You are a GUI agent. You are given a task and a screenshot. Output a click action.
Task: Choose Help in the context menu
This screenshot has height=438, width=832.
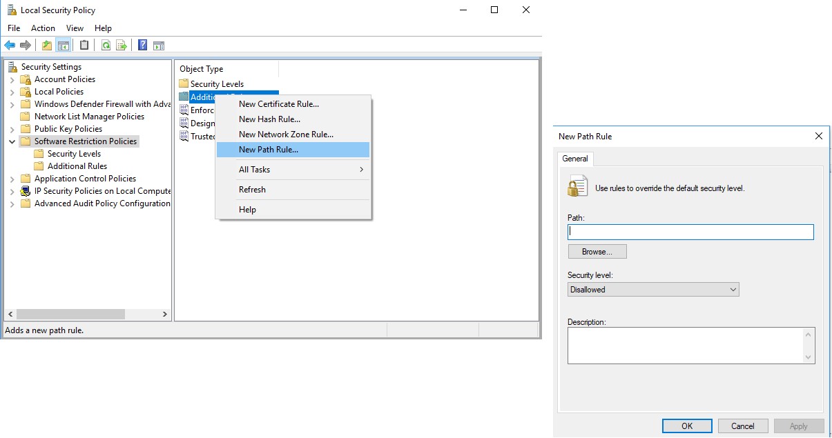point(293,210)
